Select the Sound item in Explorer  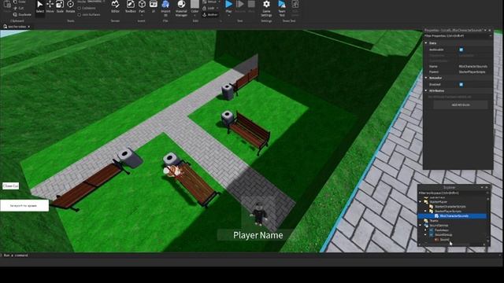point(444,239)
